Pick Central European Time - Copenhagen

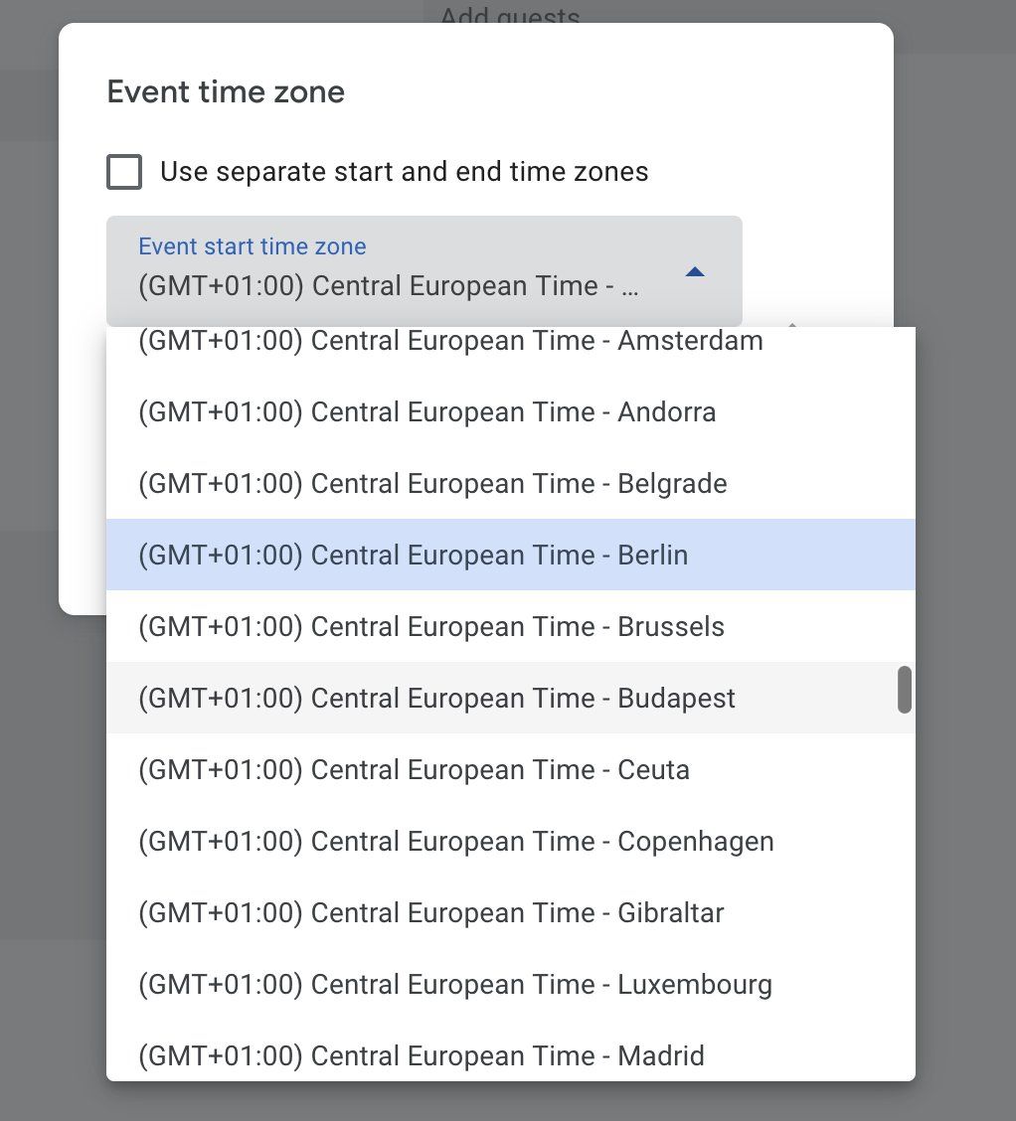click(x=455, y=842)
